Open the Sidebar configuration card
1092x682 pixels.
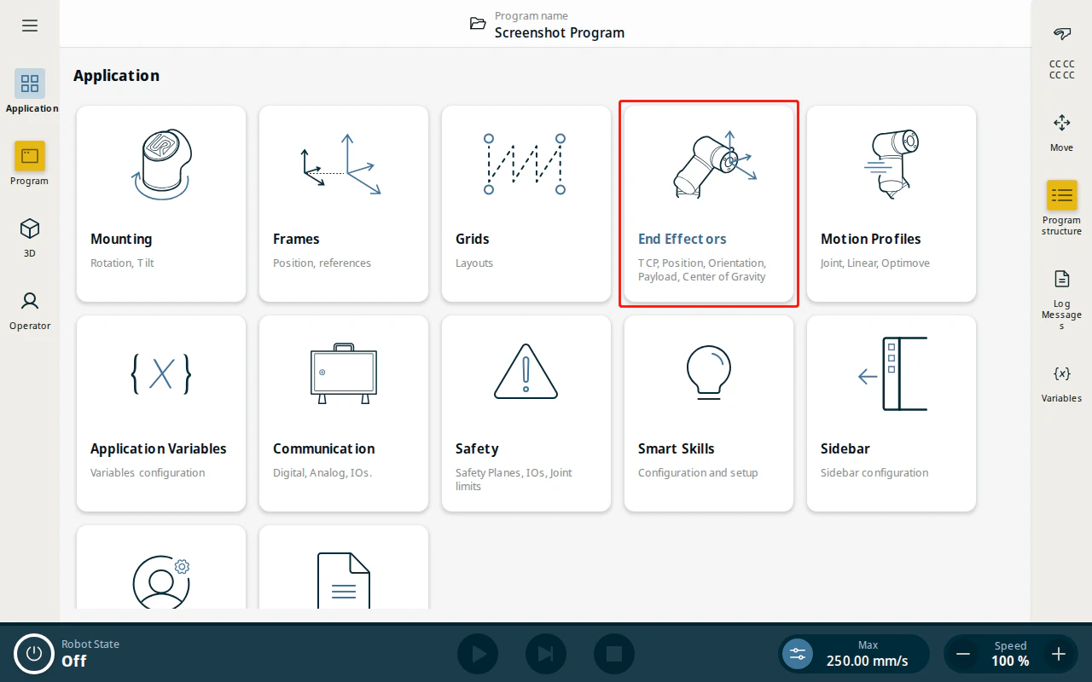click(x=892, y=413)
